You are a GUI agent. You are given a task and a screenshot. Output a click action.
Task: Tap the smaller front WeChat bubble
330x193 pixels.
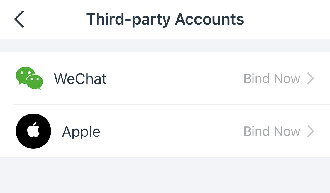coord(35,82)
